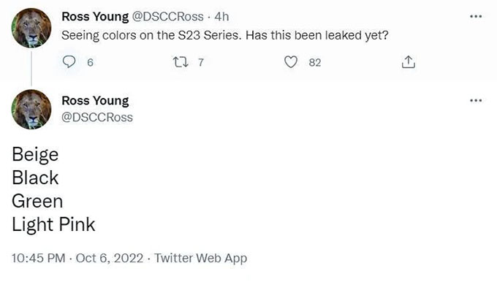Click the like count 82
497x301 pixels.
314,63
